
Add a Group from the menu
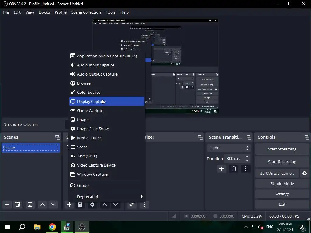(107, 186)
